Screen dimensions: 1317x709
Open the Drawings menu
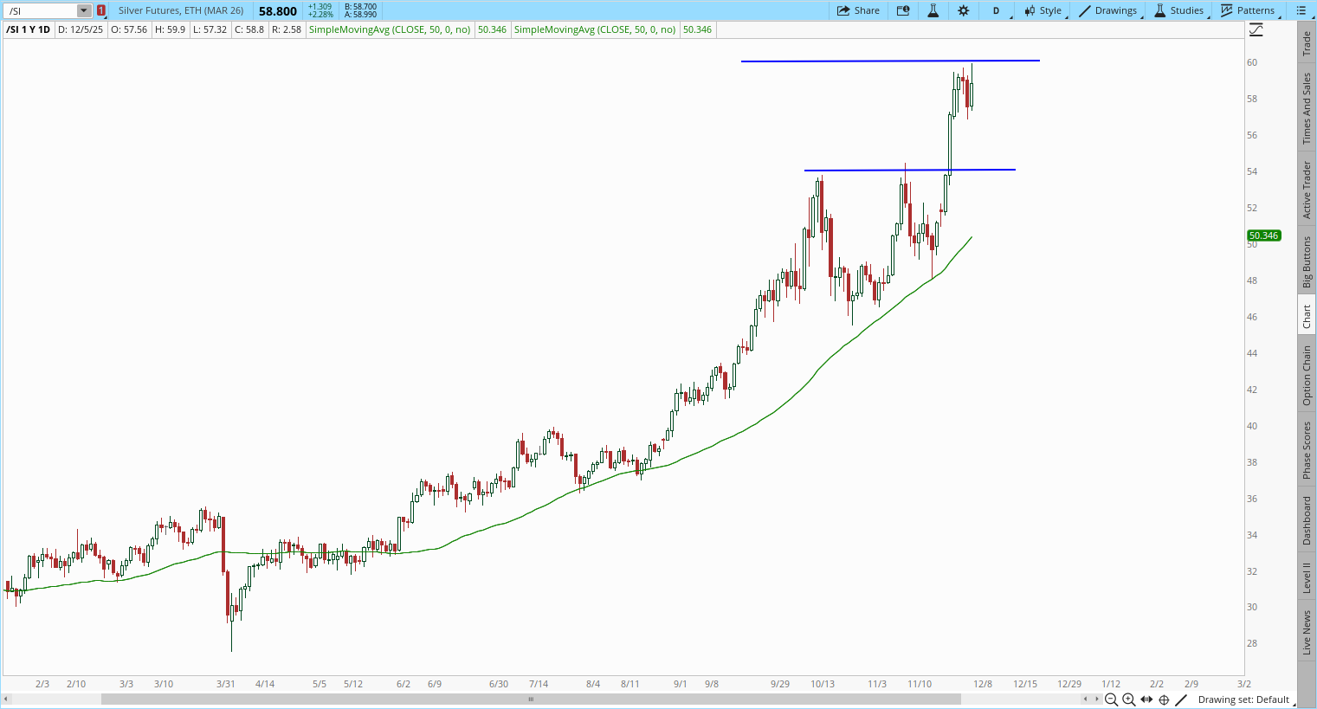click(x=1108, y=10)
